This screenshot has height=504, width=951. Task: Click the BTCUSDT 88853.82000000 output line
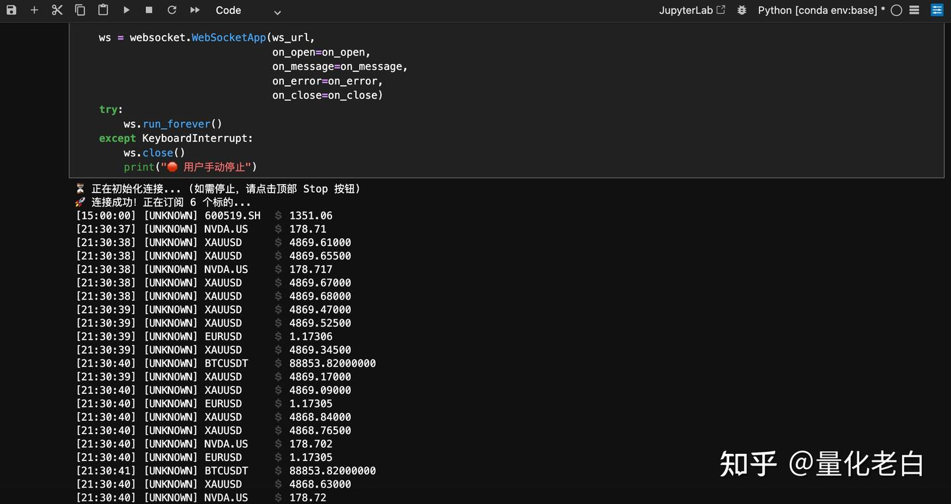pos(226,363)
